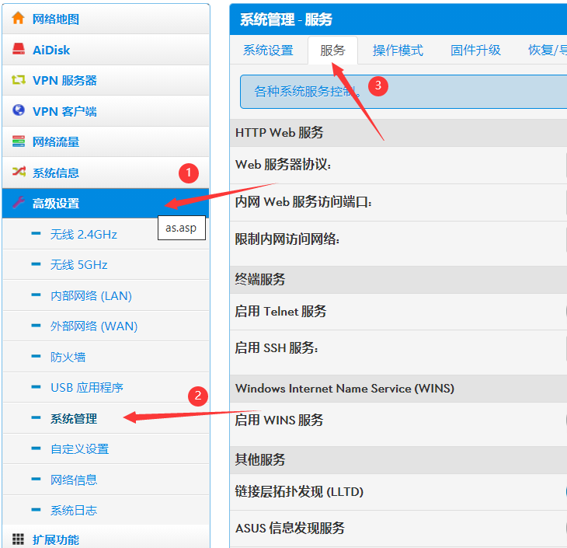Click the 链接层拓扑发现 (LLTD) label
The image size is (567, 548).
299,491
